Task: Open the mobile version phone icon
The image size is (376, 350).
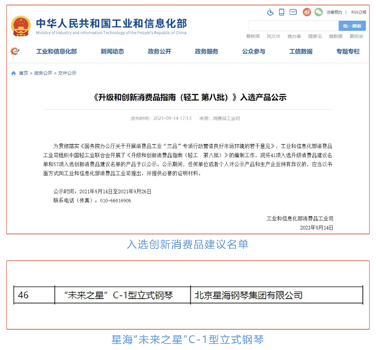Action: tap(282, 12)
